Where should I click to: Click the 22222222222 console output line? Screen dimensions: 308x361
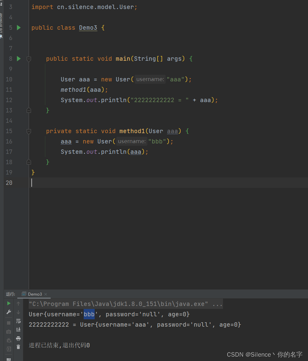click(135, 325)
